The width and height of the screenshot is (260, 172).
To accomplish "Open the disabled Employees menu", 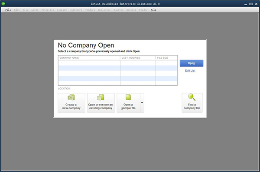I will point(104,10).
